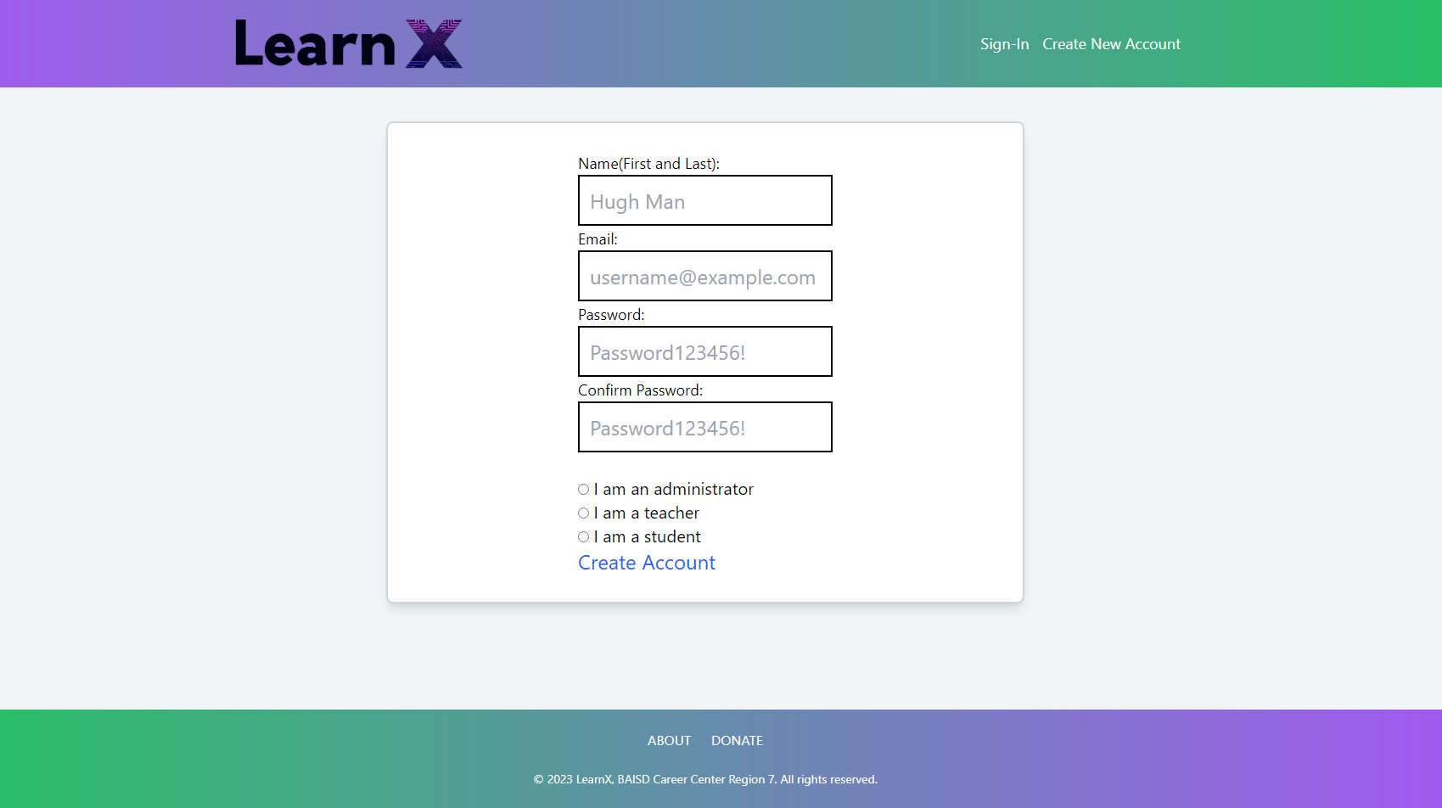The image size is (1442, 808).
Task: Click the 'Name(First and Last):' label
Action: click(x=648, y=164)
